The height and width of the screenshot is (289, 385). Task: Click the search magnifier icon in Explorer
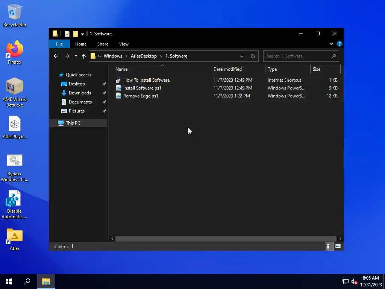[333, 56]
